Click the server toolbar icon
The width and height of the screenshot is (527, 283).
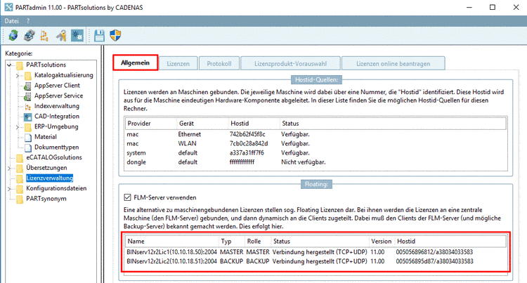click(x=30, y=35)
